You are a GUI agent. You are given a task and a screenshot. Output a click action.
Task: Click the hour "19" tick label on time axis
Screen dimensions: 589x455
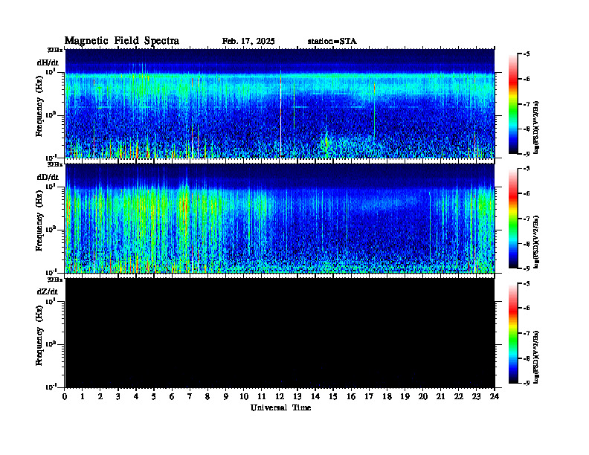click(x=405, y=396)
